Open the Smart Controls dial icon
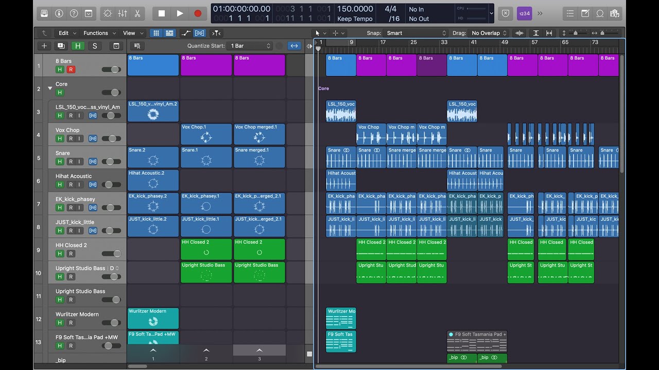 108,13
